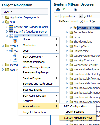Open the Security submenu
The width and height of the screenshot is (100, 125).
(x=38, y=101)
